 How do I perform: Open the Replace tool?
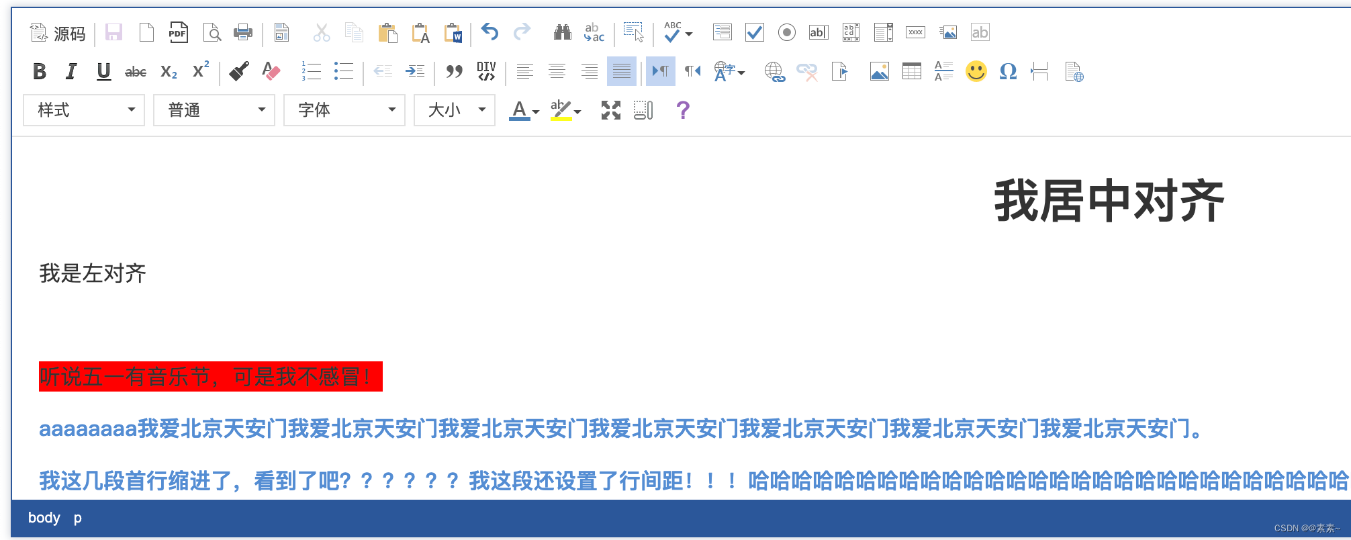(x=594, y=32)
